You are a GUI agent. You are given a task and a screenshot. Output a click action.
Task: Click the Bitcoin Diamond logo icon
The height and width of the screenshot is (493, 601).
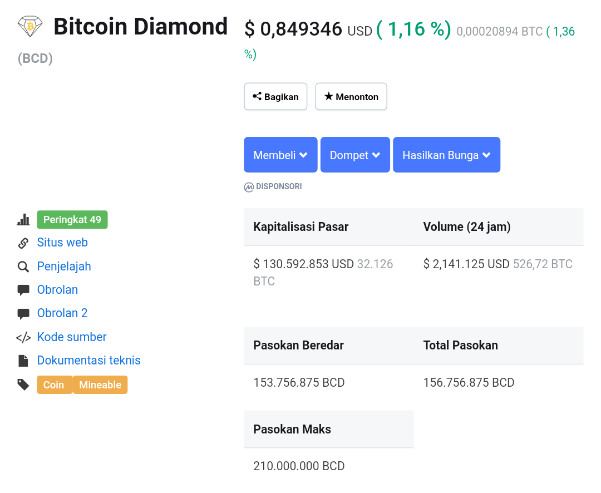[x=30, y=26]
